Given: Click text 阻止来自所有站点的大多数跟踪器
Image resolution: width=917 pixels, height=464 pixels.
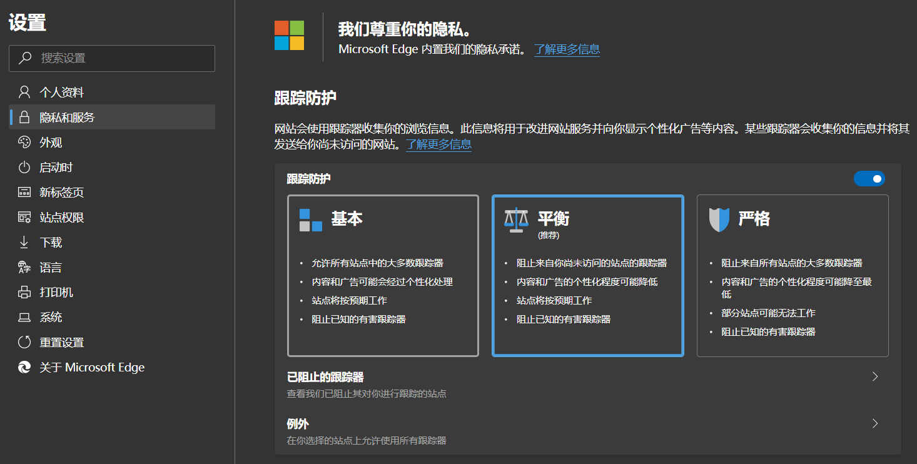Looking at the screenshot, I should point(792,263).
